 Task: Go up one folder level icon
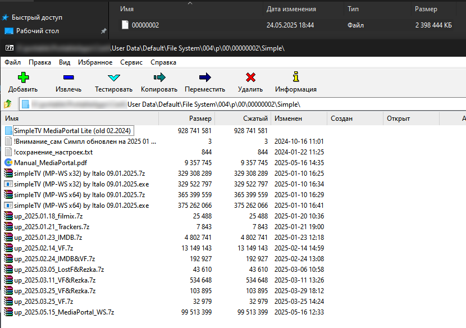8,104
